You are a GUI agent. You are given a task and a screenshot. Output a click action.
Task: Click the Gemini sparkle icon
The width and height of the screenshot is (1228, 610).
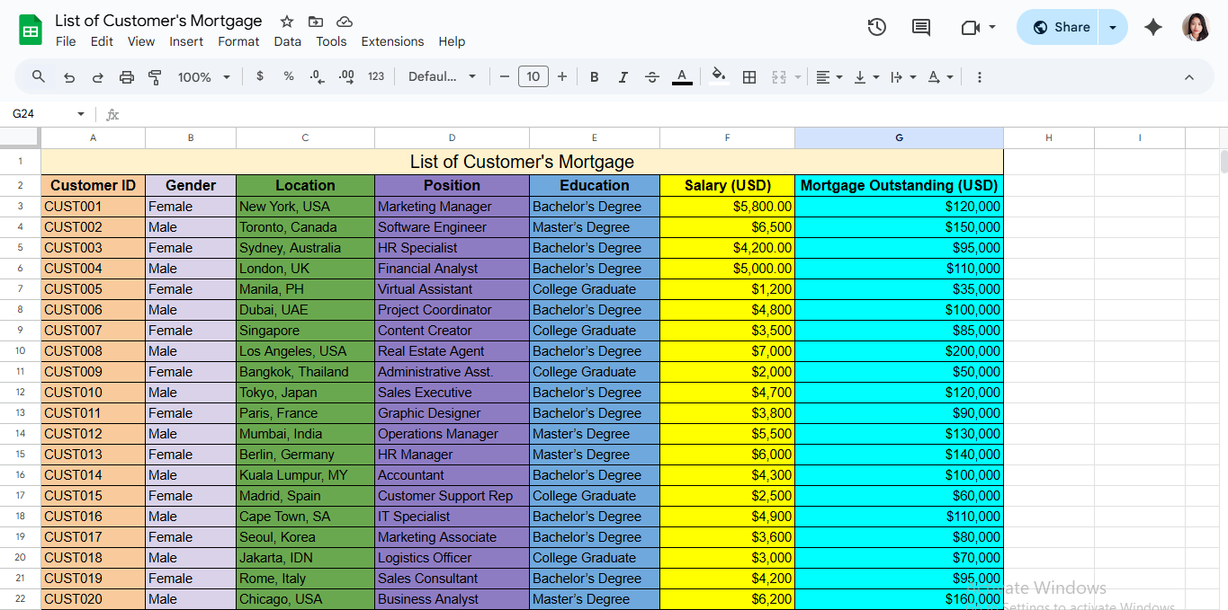(1152, 27)
